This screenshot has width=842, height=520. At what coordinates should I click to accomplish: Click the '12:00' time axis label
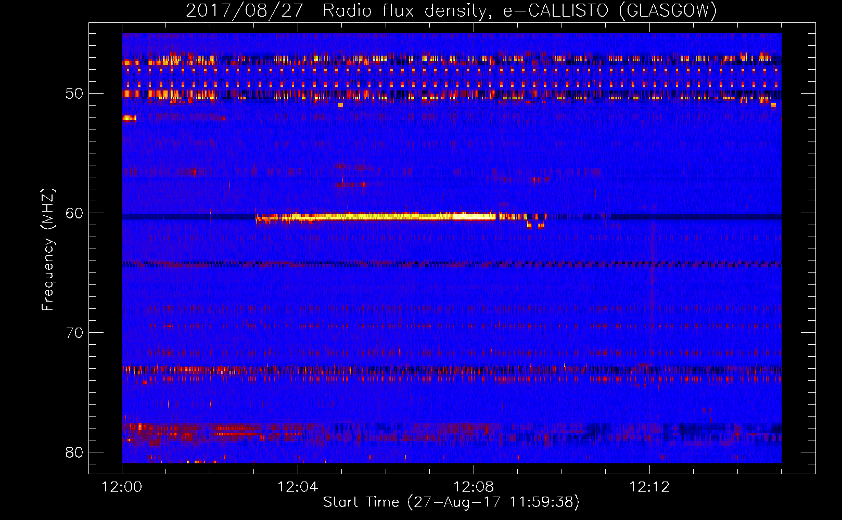tap(122, 487)
